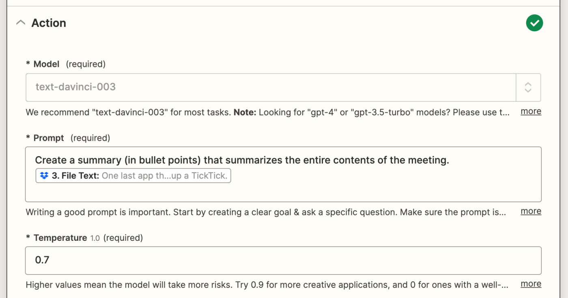Click the green checkmark status icon
The image size is (568, 298).
[x=534, y=23]
